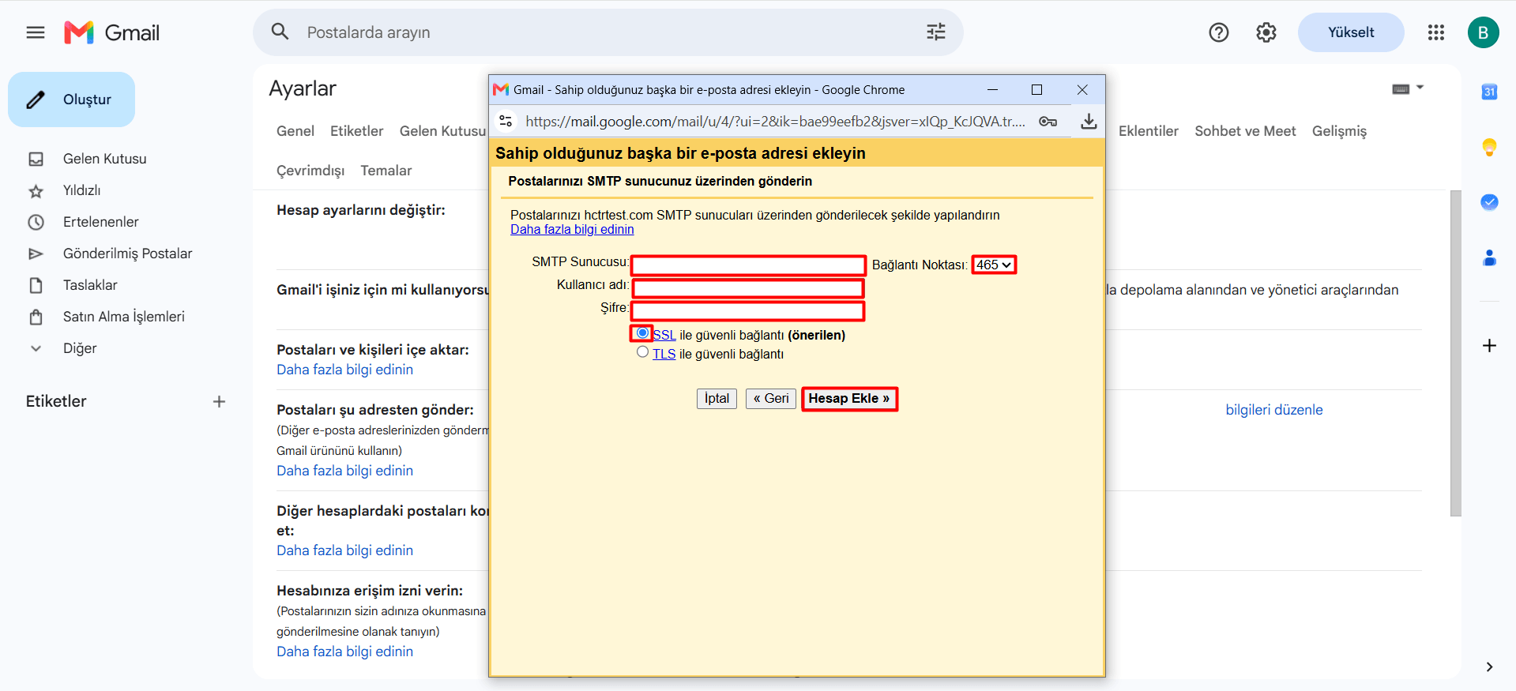Open Google Calendar side panel icon
Screen dimensions: 1516x691
tap(1489, 92)
